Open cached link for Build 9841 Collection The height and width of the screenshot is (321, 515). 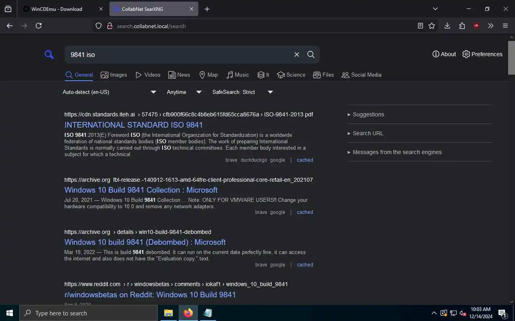point(305,212)
